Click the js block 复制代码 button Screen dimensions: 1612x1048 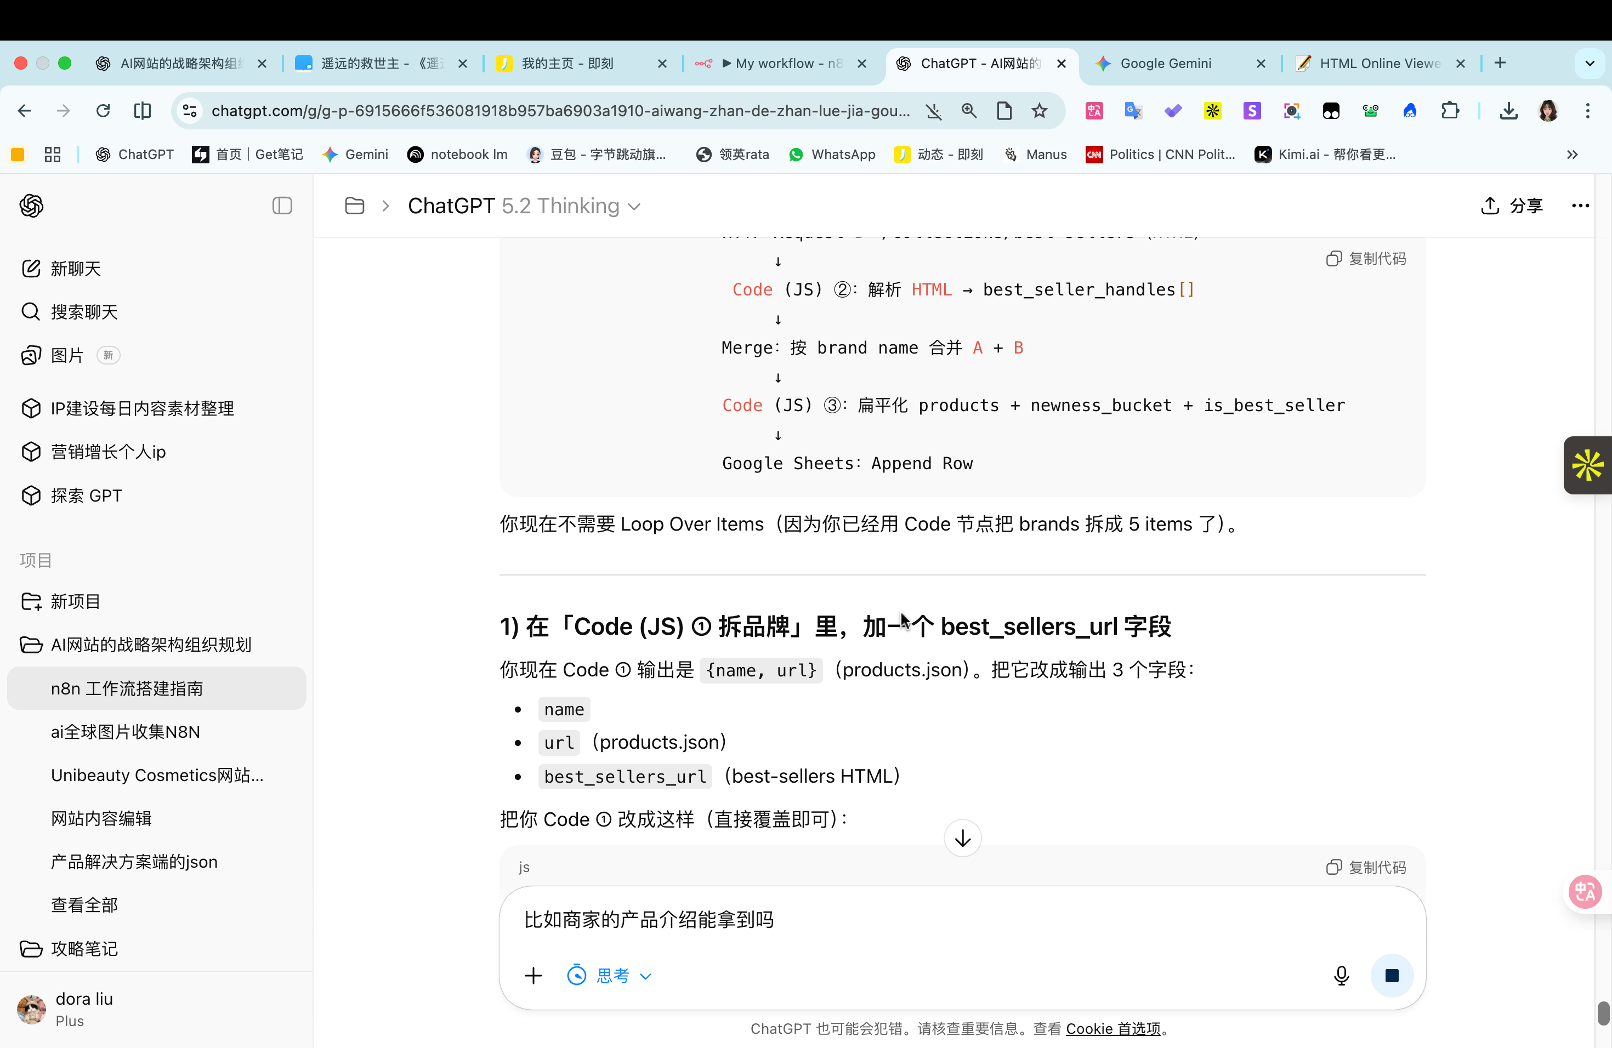point(1366,867)
